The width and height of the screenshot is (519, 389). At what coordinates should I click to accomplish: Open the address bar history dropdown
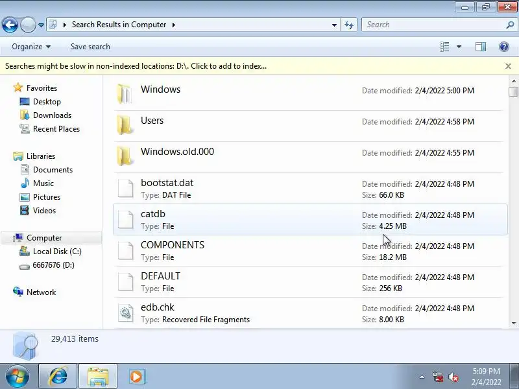click(334, 25)
